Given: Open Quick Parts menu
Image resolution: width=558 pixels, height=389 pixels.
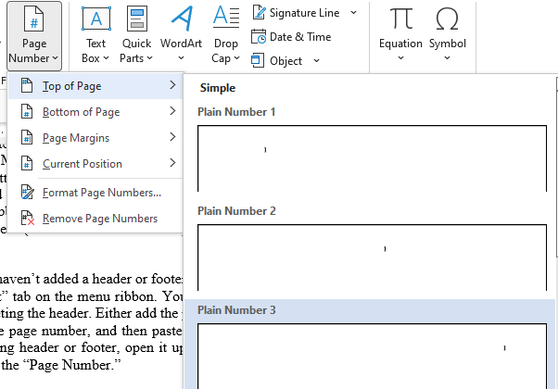Looking at the screenshot, I should click(x=136, y=35).
